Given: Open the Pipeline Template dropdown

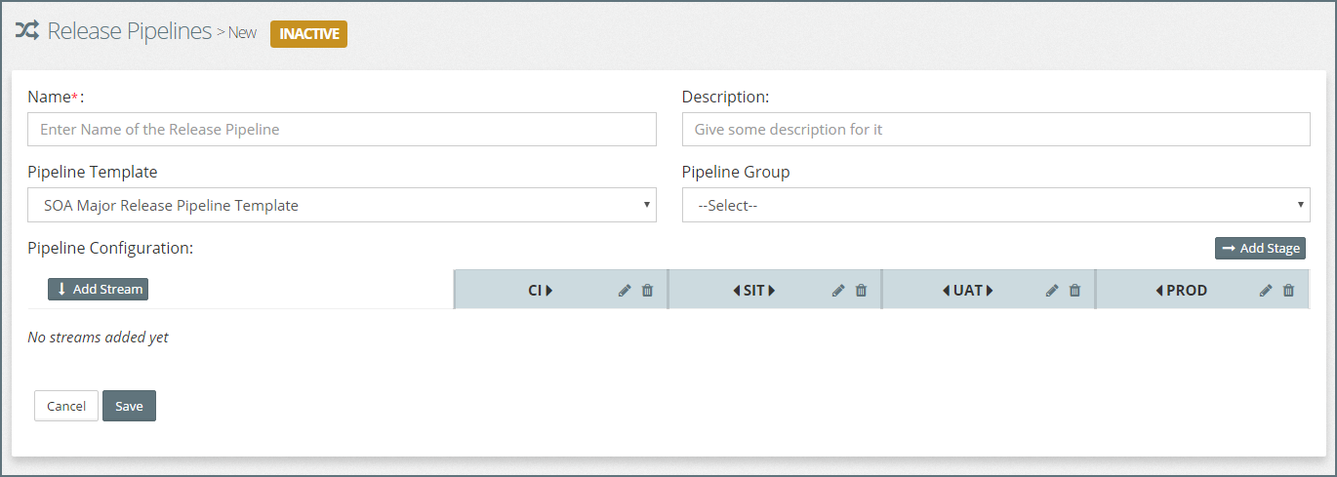Looking at the screenshot, I should pyautogui.click(x=342, y=206).
